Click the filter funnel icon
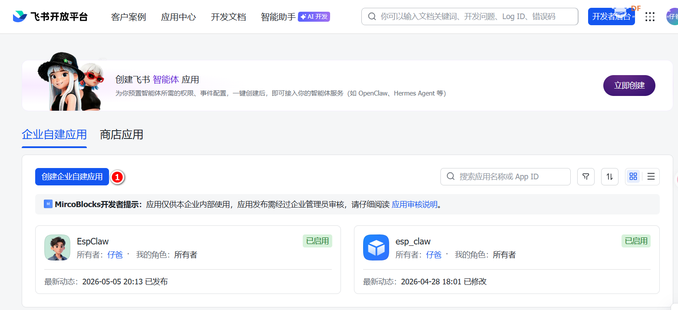This screenshot has height=310, width=678. coord(586,176)
